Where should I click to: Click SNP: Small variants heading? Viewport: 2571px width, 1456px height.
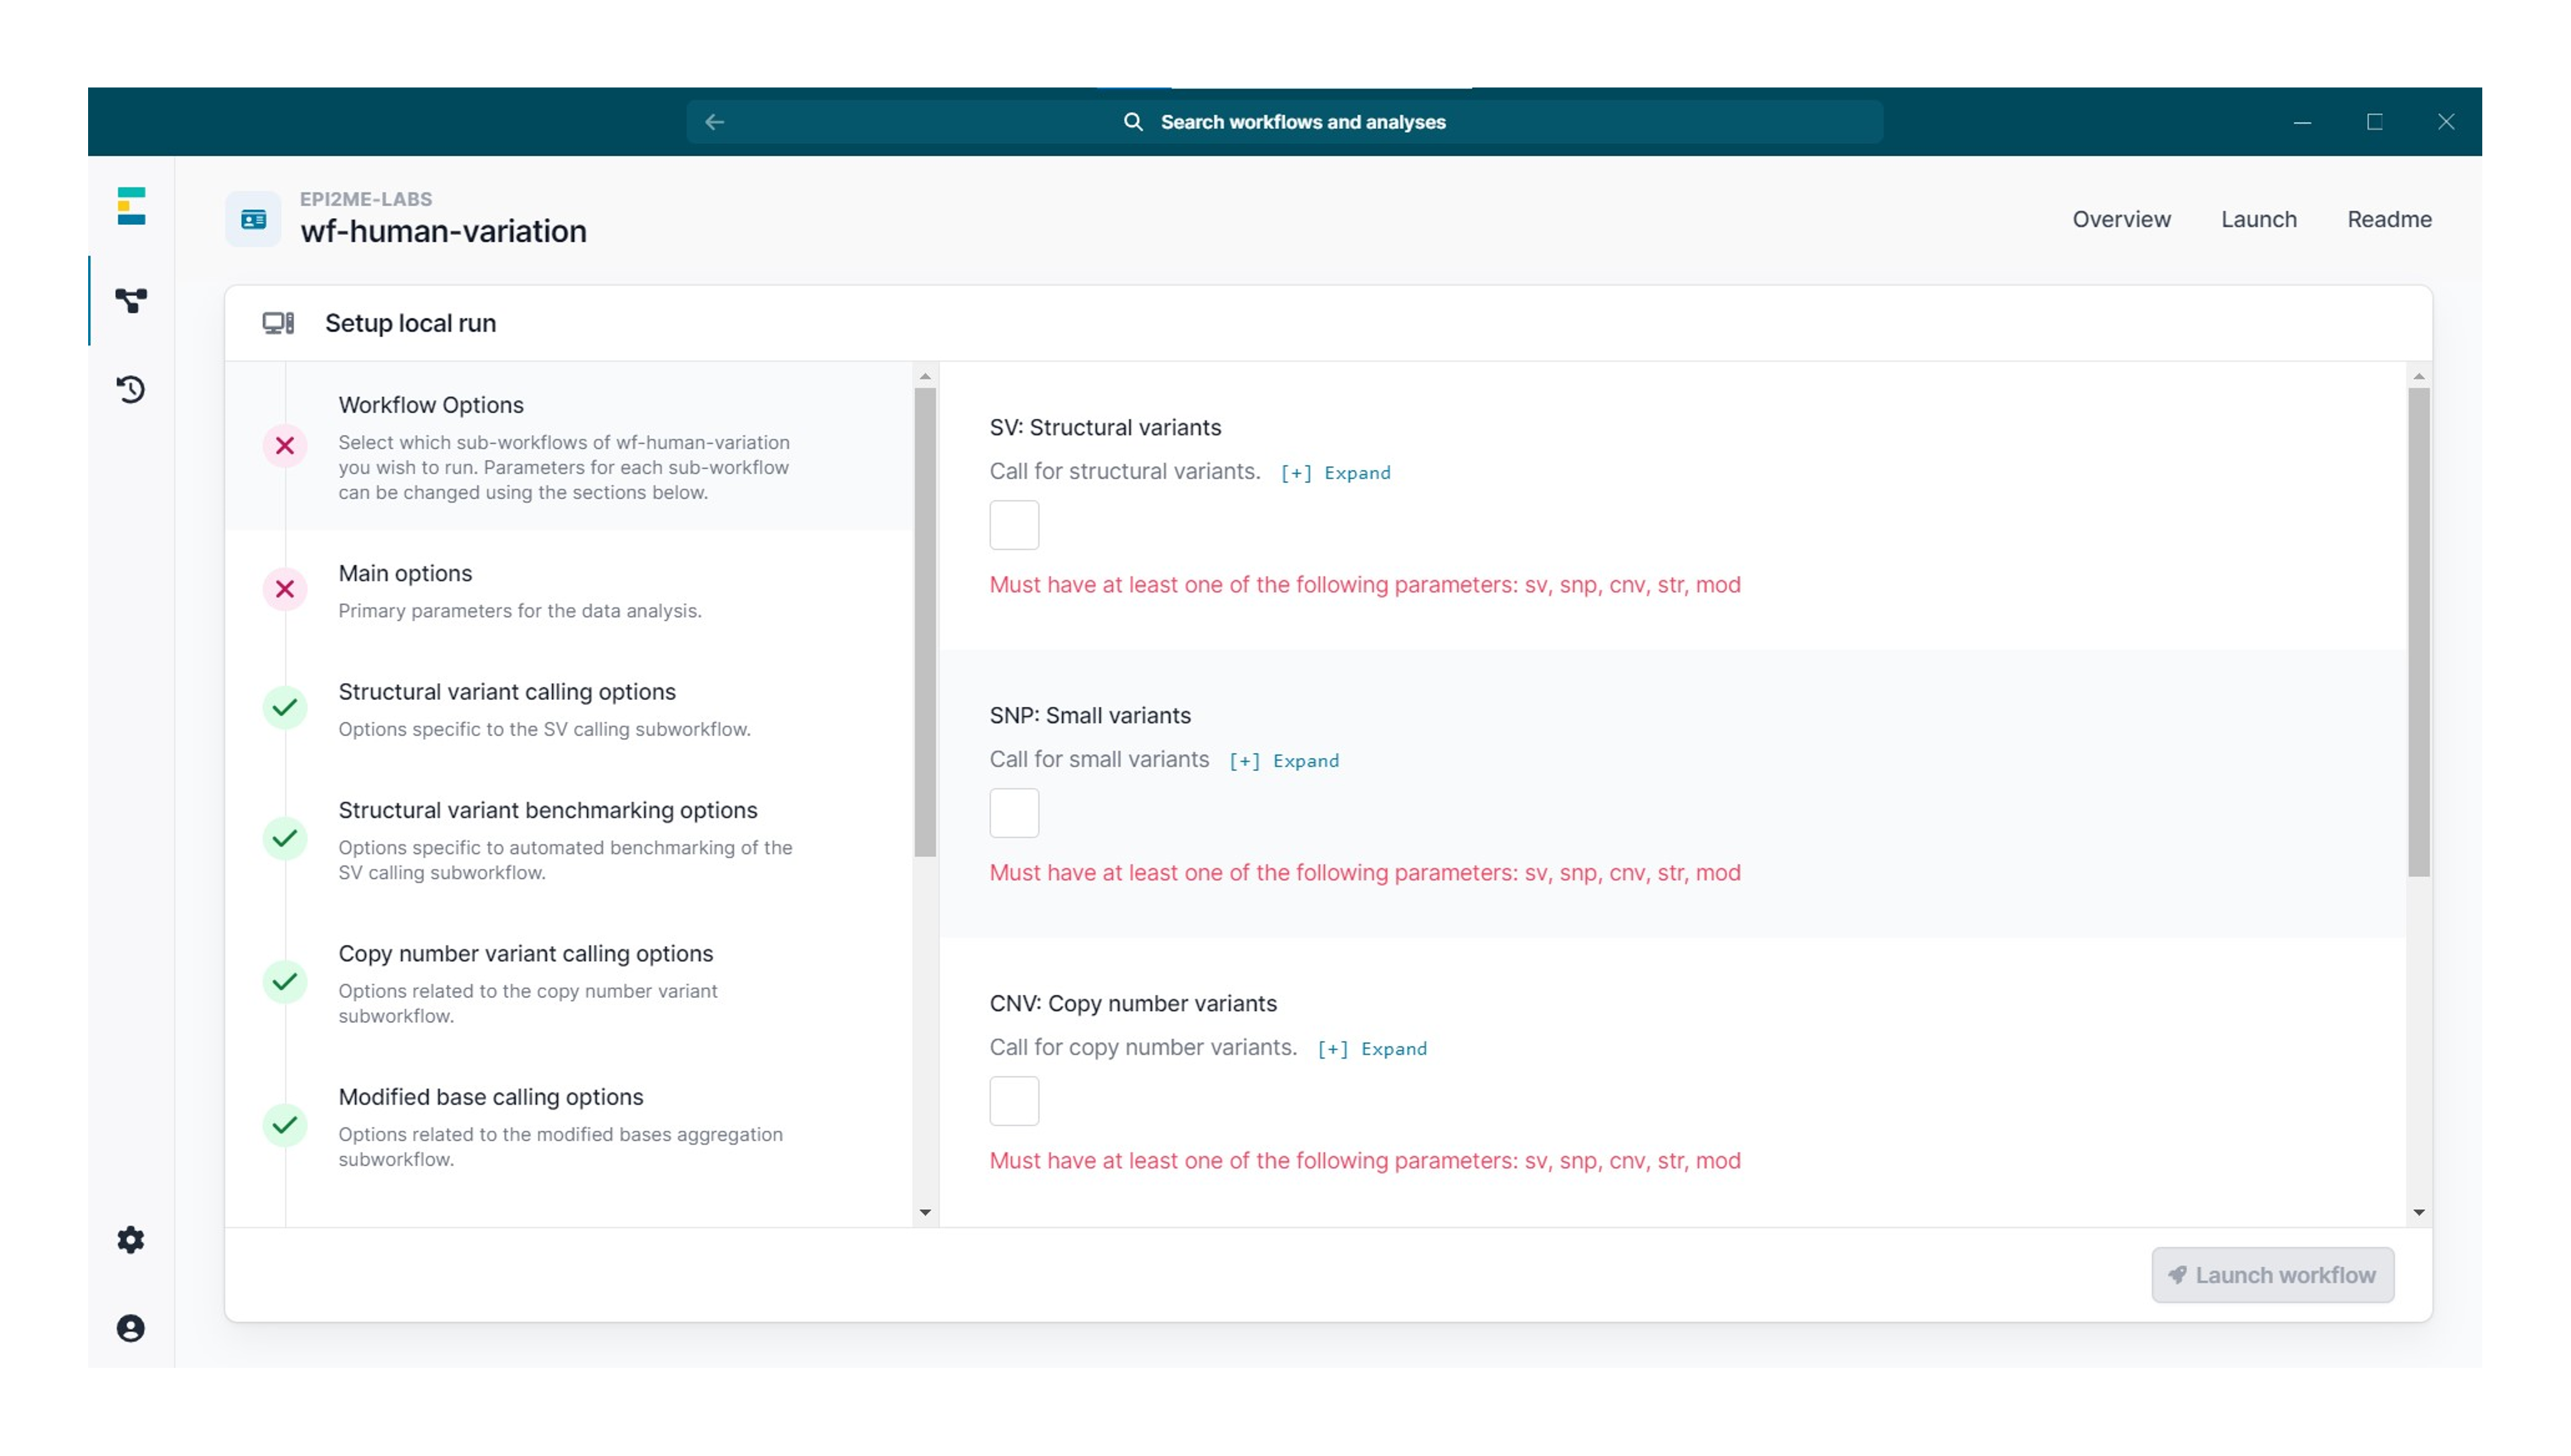point(1090,716)
